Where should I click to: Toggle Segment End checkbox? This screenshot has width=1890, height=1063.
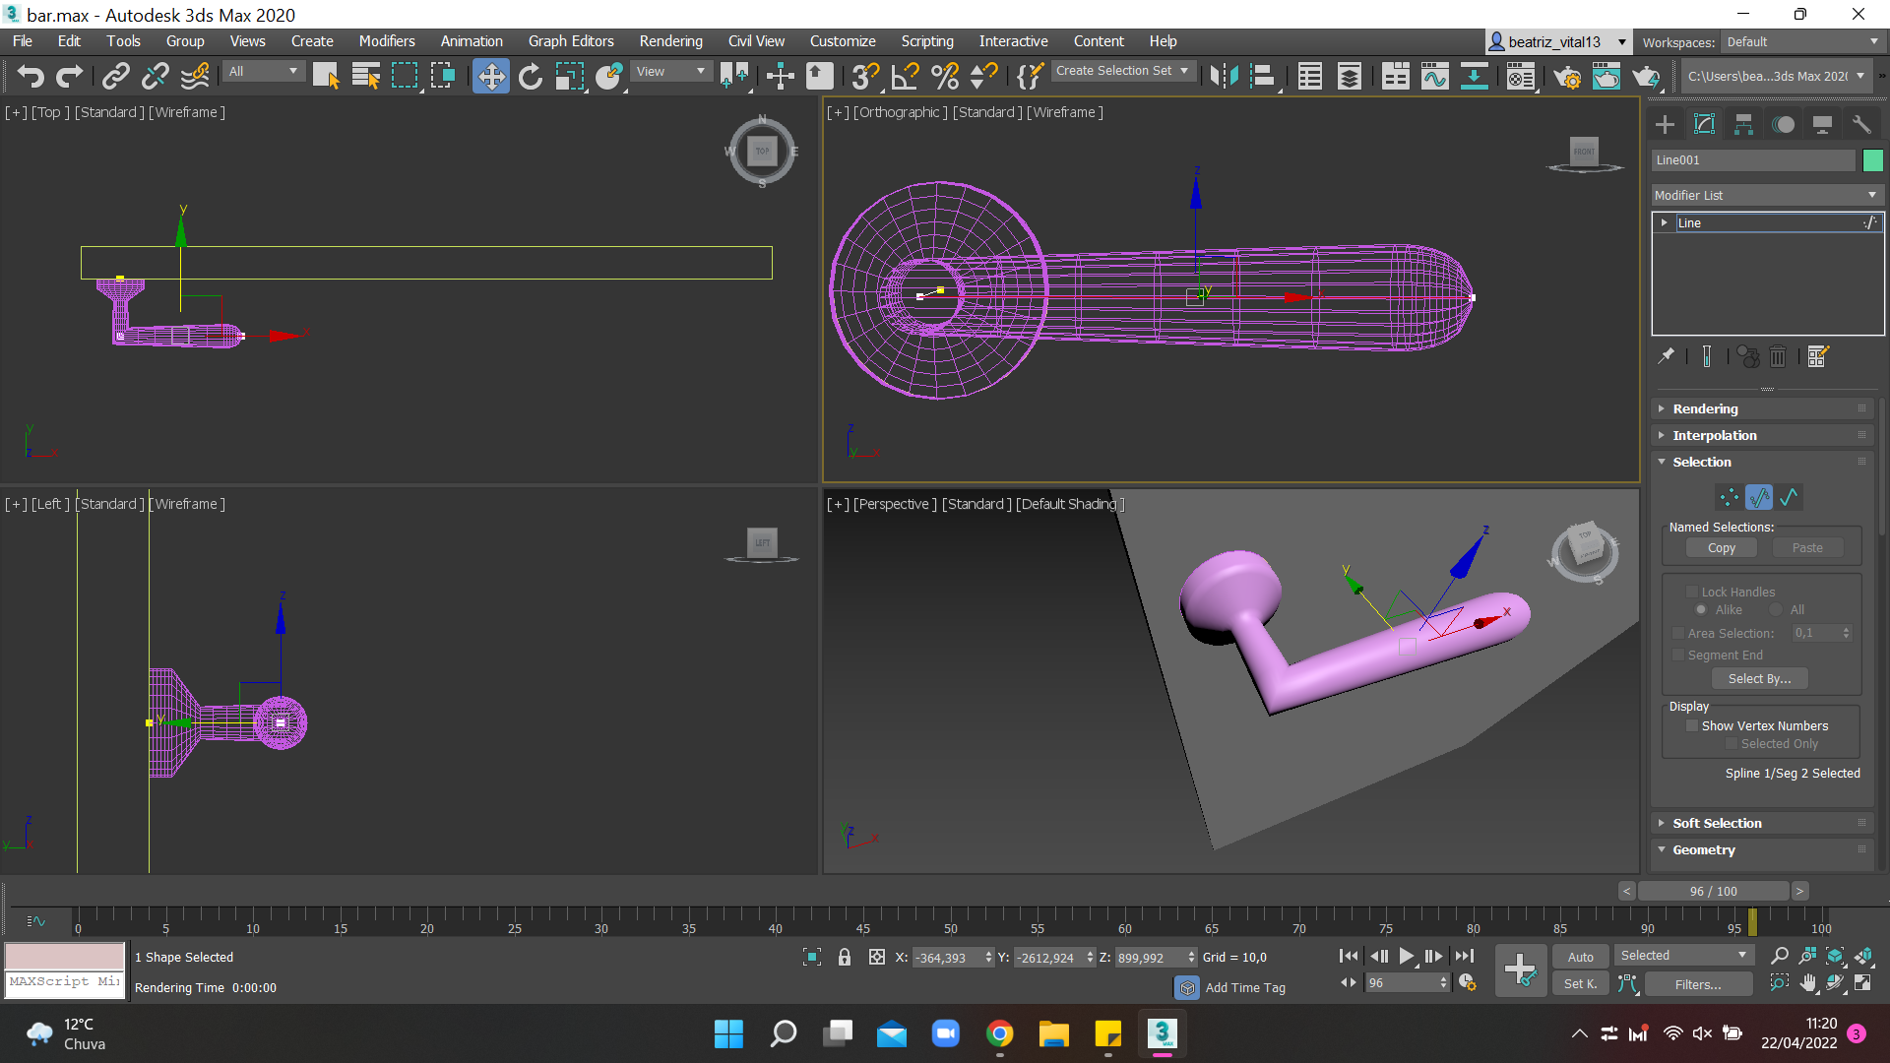pos(1678,655)
